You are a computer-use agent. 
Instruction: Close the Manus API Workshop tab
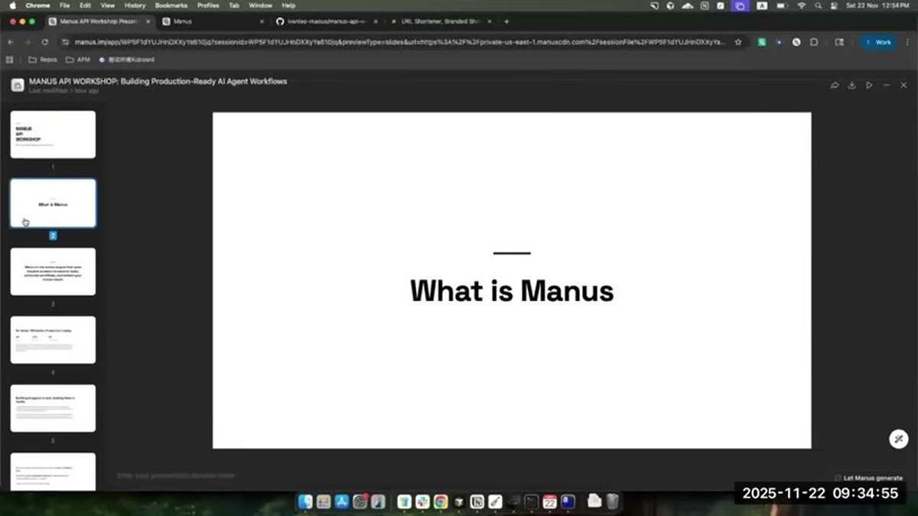point(148,21)
